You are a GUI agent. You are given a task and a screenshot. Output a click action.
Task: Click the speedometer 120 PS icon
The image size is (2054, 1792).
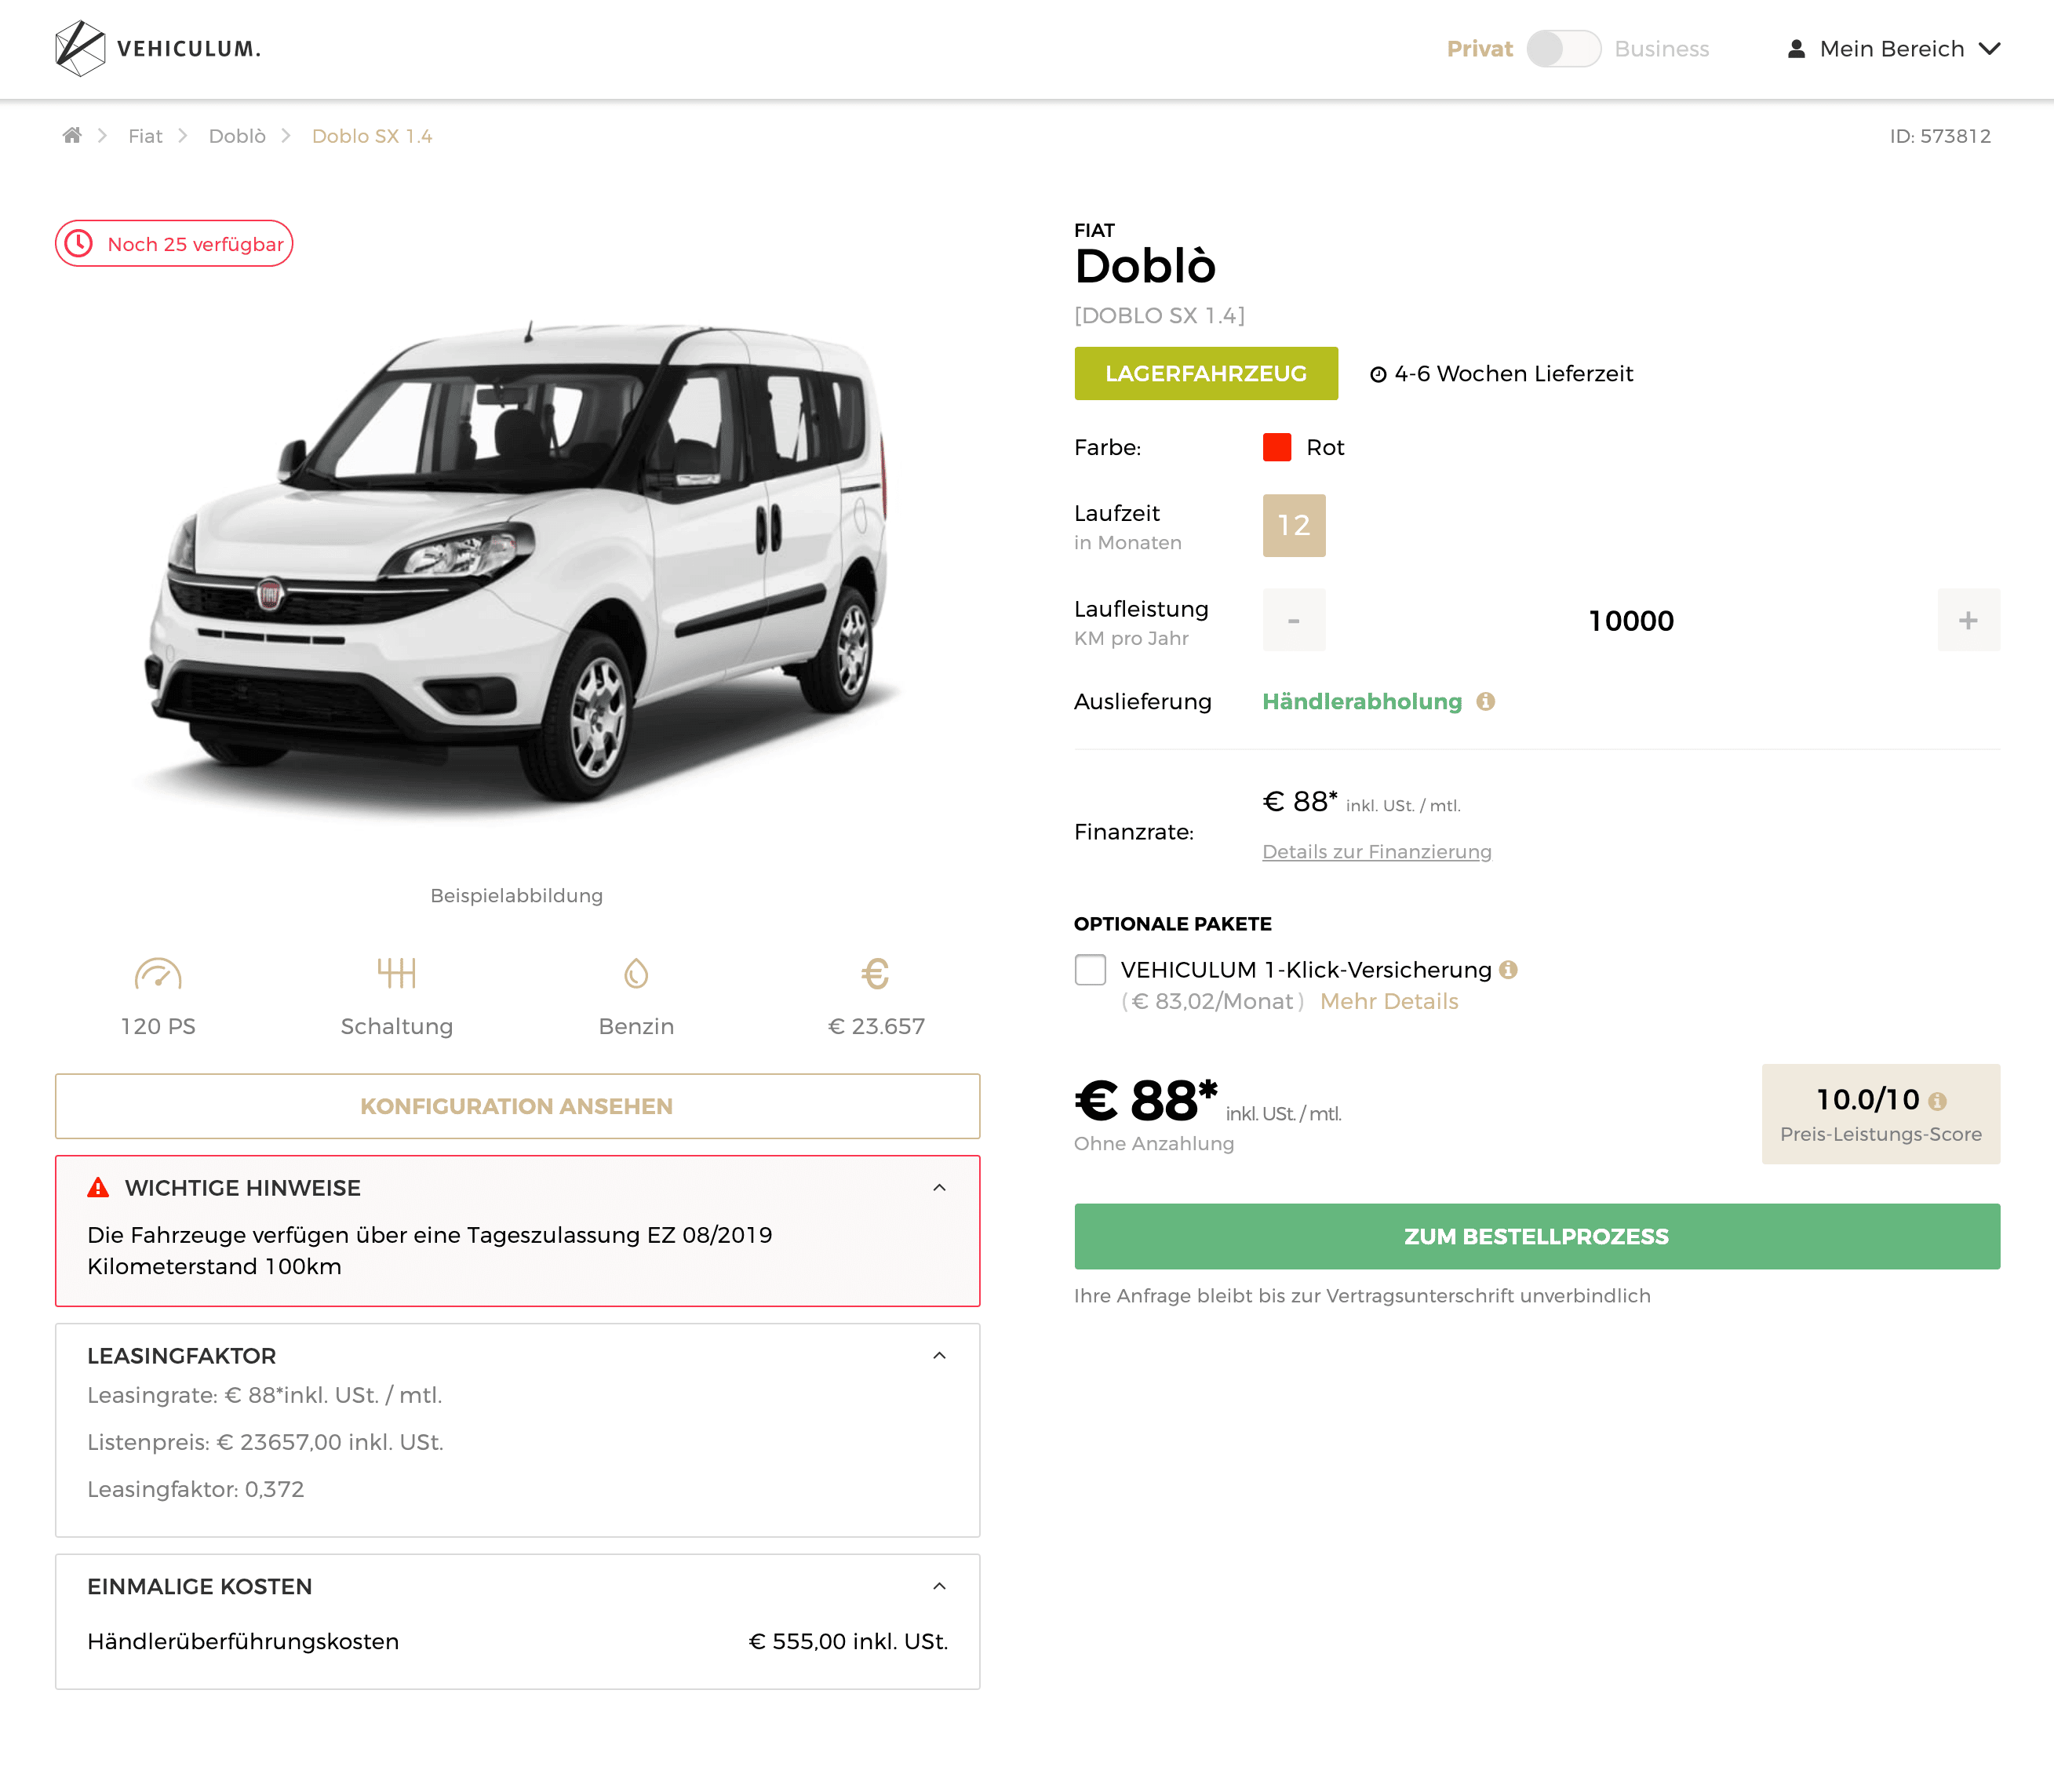[x=158, y=973]
